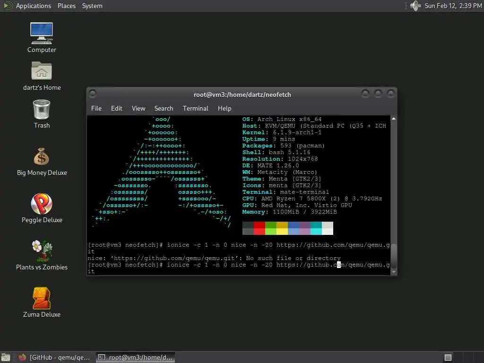This screenshot has height=363, width=484.
Task: Click the 'DE: MATE 1.26.0' line
Action: tap(271, 165)
